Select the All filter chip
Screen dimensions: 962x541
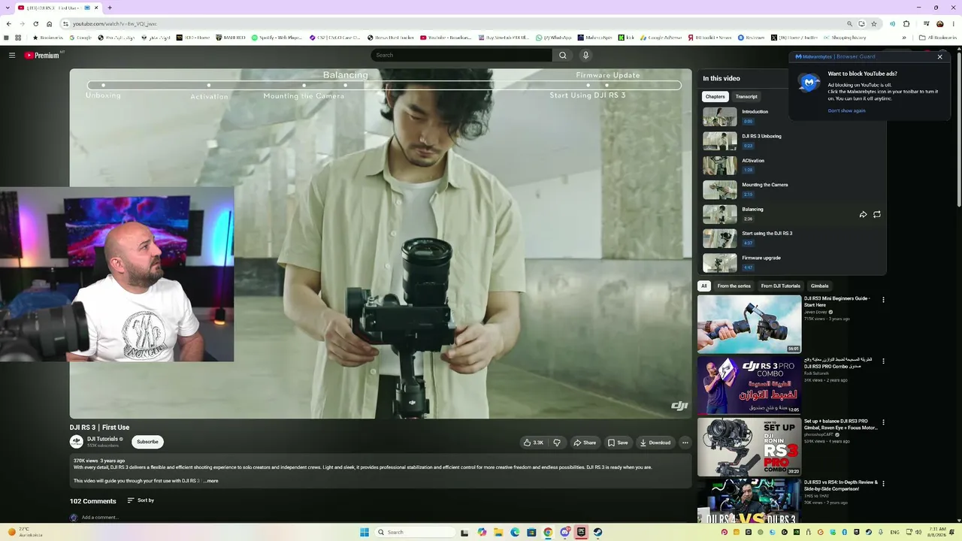tap(704, 286)
